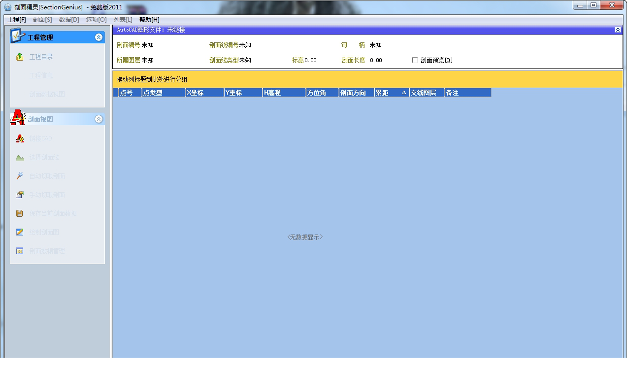
Task: Click the 保存当前剖面数据 disk icon
Action: pyautogui.click(x=20, y=213)
